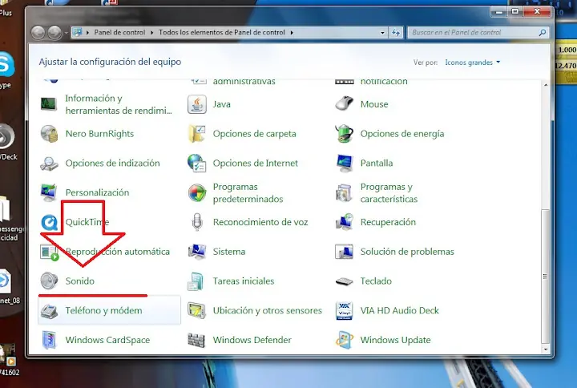
Task: Open the Teclado keyboard icon
Action: pos(344,281)
